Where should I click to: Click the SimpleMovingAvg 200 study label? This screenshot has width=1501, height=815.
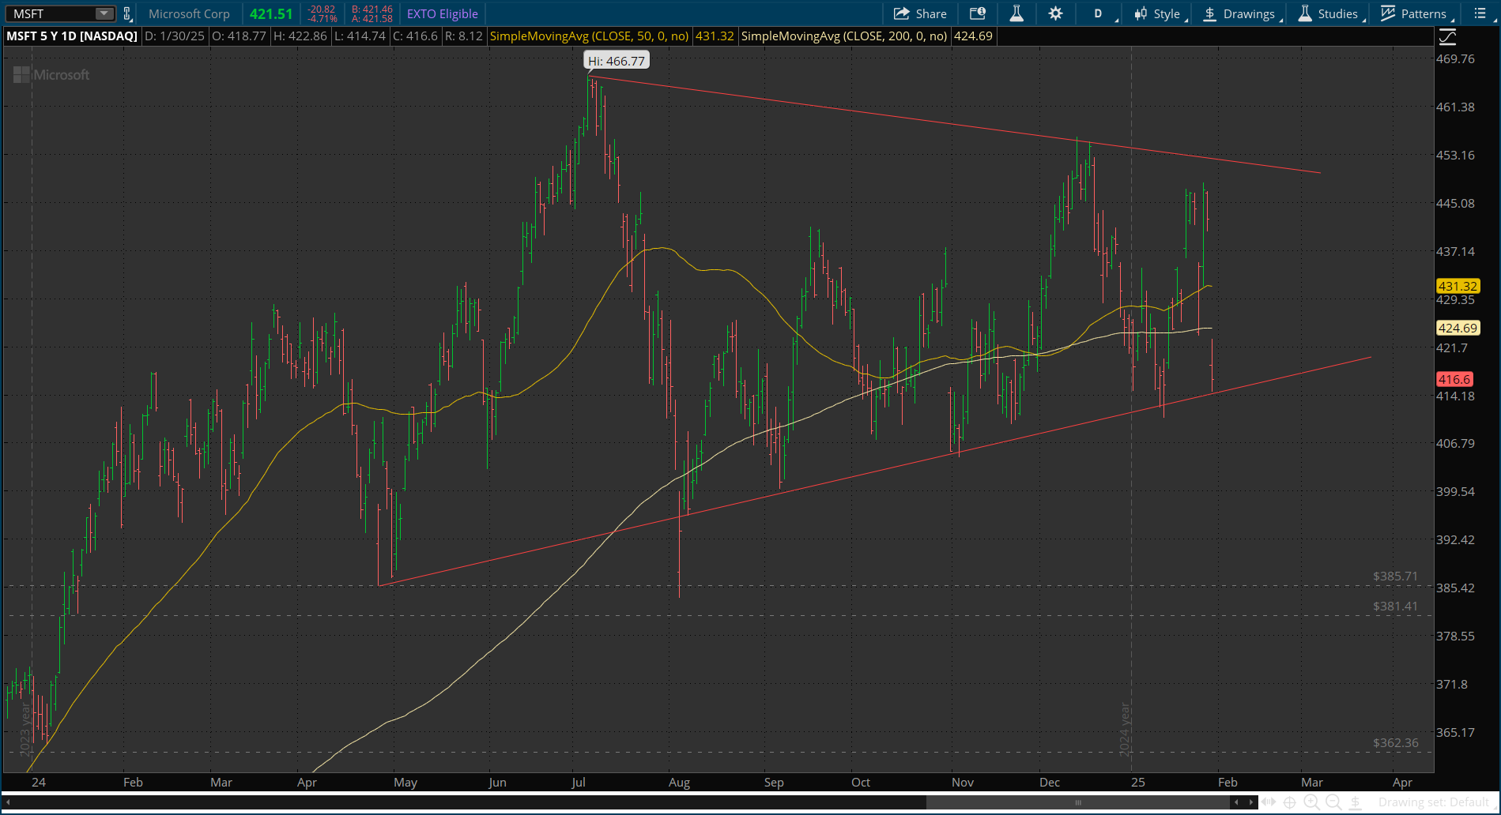click(x=844, y=36)
